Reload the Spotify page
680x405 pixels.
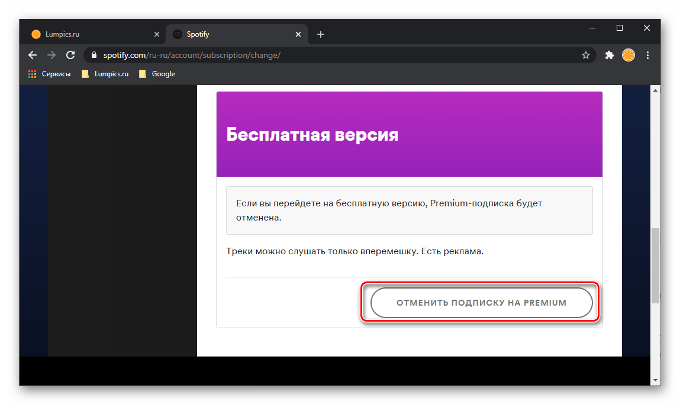click(x=70, y=55)
